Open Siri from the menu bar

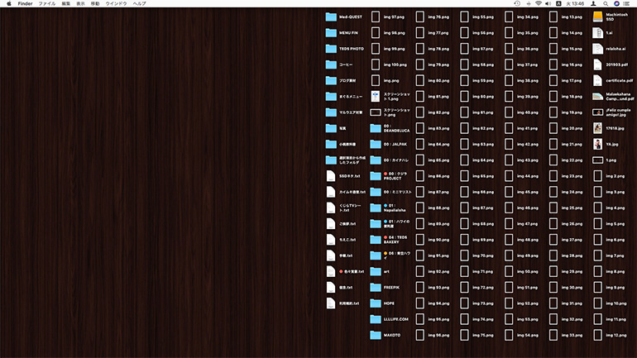(x=616, y=3)
